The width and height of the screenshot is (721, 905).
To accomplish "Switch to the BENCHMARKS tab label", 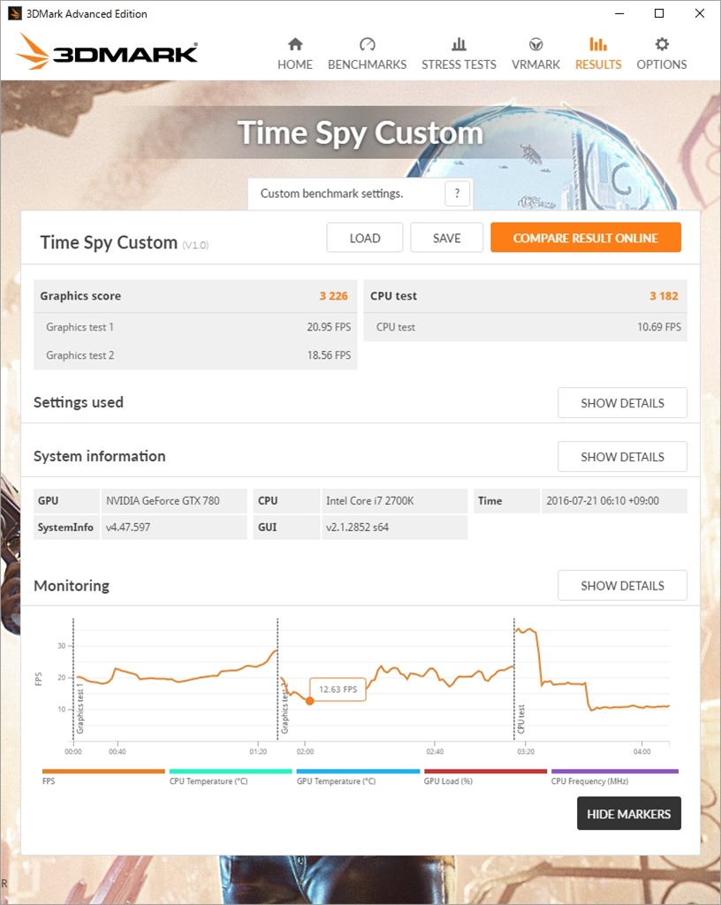I will (x=367, y=65).
